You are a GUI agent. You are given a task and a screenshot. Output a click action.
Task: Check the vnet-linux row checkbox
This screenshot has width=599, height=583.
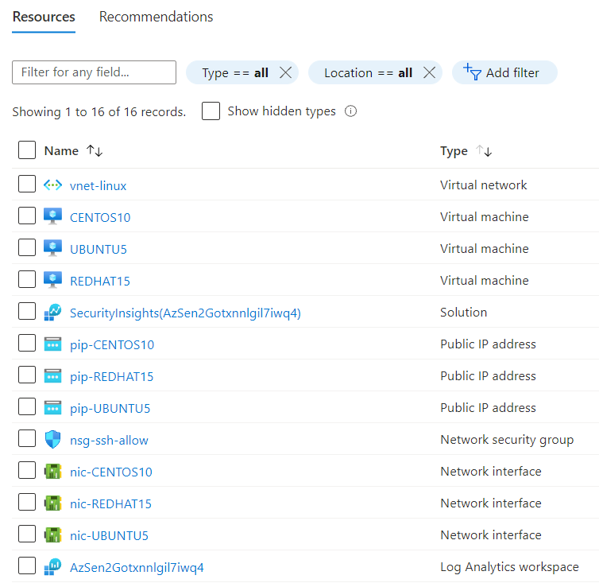click(27, 184)
